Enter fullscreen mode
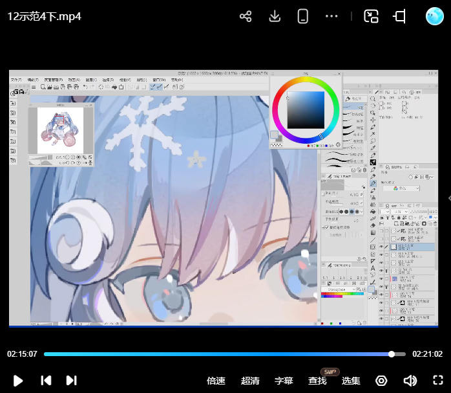 coord(438,380)
